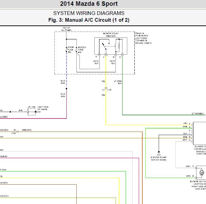Click the '(CENTER RIGHT SIDE OF DASH)' label
This screenshot has height=204, width=206.
(158, 159)
